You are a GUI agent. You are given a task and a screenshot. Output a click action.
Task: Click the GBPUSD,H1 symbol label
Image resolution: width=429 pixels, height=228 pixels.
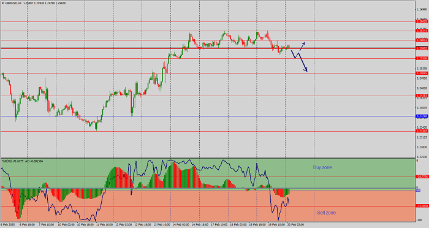tap(13, 3)
